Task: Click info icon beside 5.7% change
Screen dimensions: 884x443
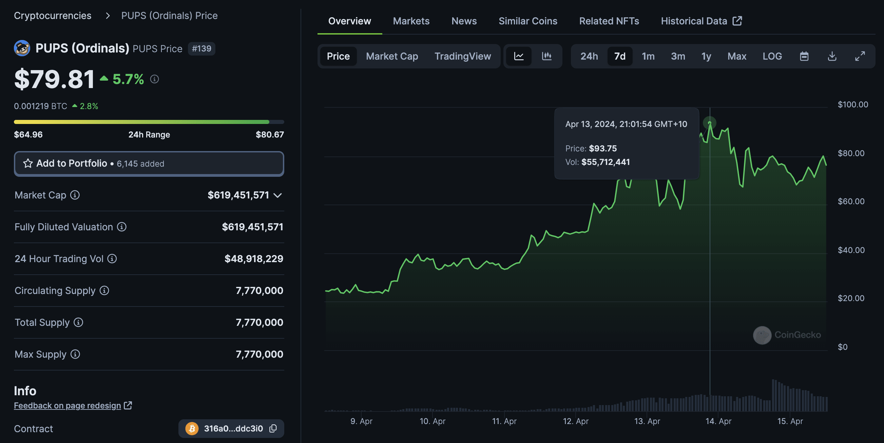Action: [154, 79]
